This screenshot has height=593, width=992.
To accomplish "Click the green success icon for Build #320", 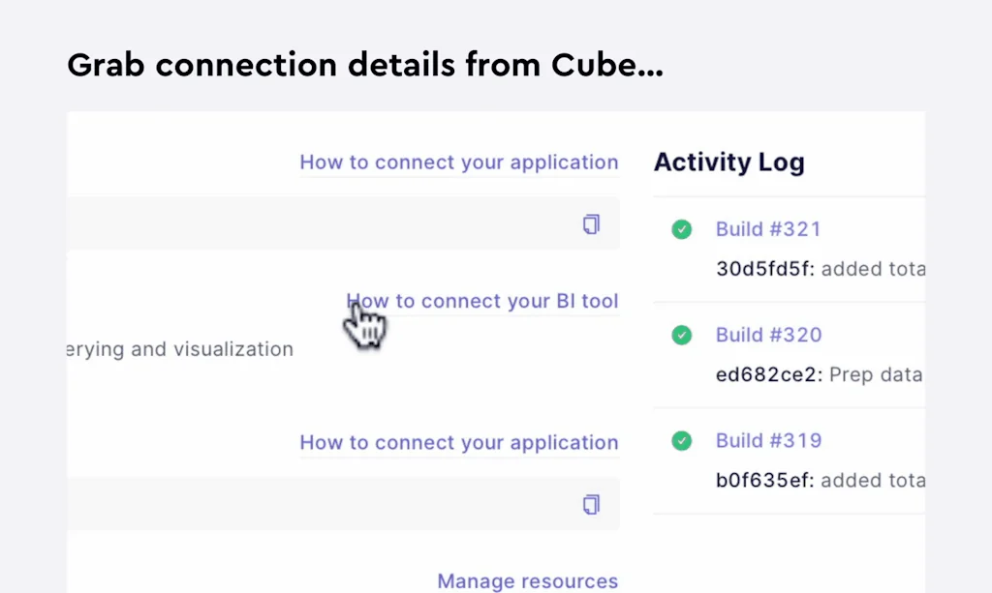I will (x=681, y=335).
